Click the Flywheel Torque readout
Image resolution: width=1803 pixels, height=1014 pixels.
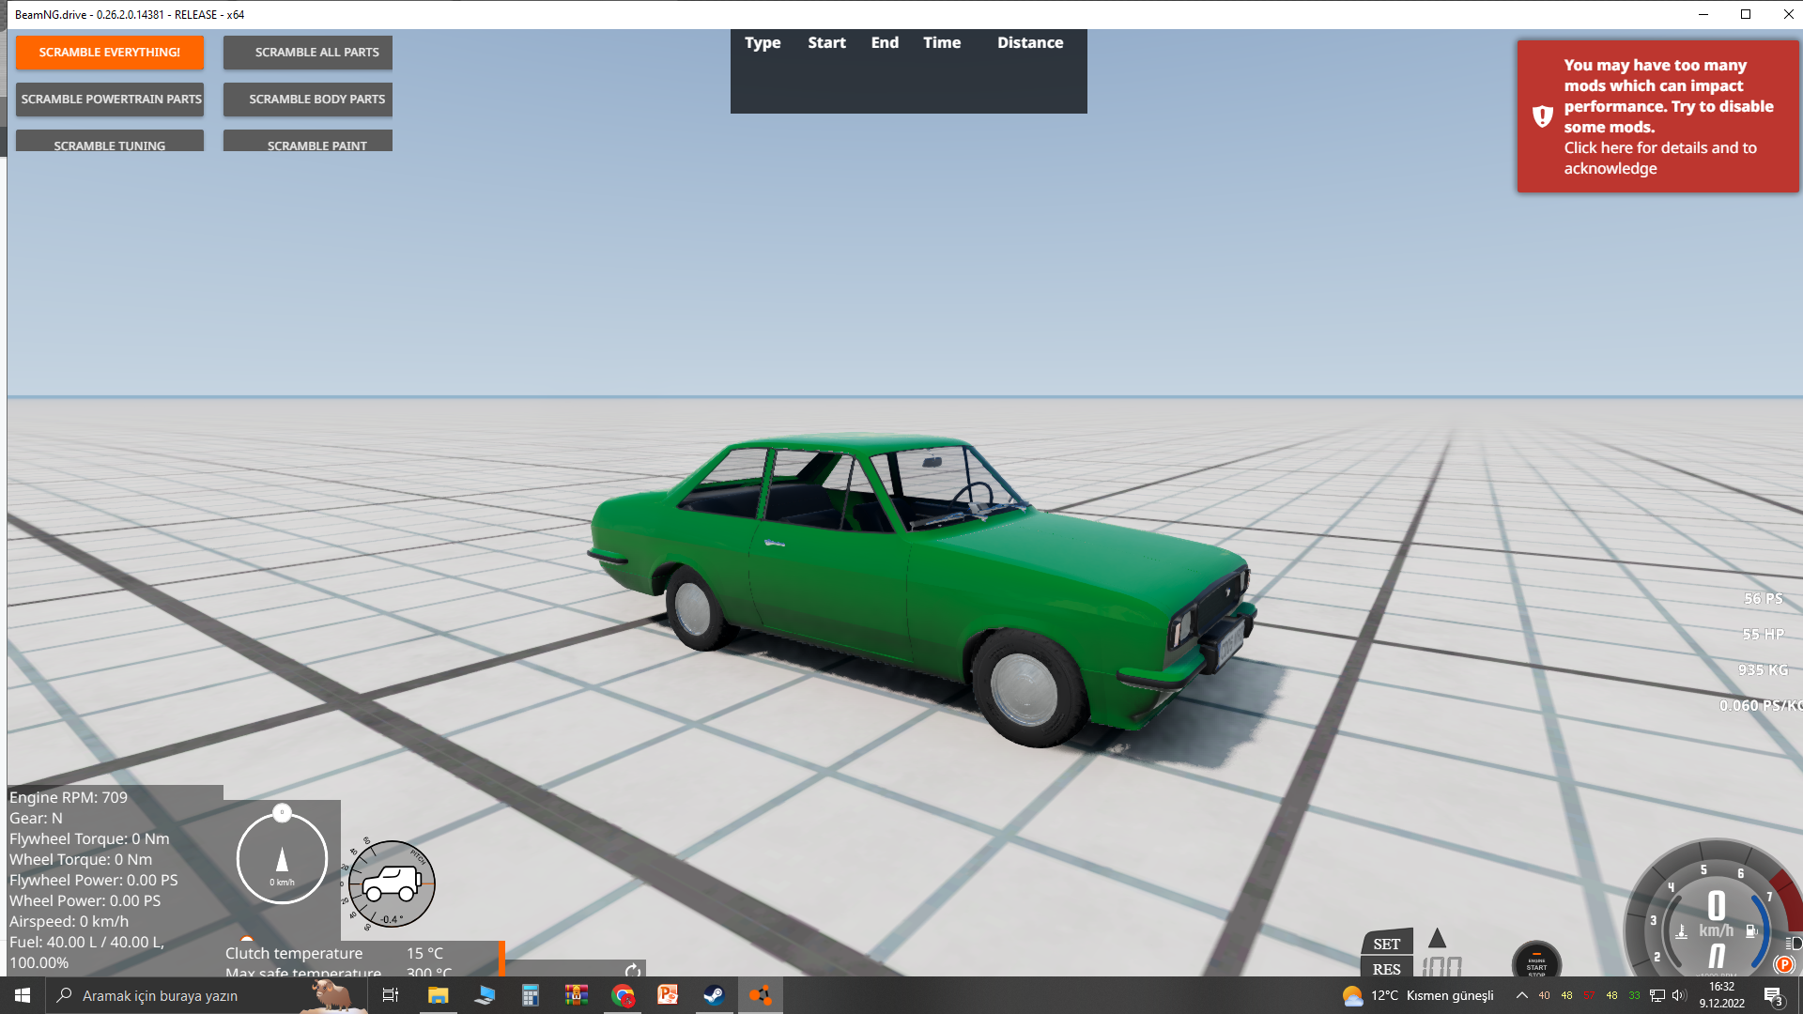tap(89, 838)
